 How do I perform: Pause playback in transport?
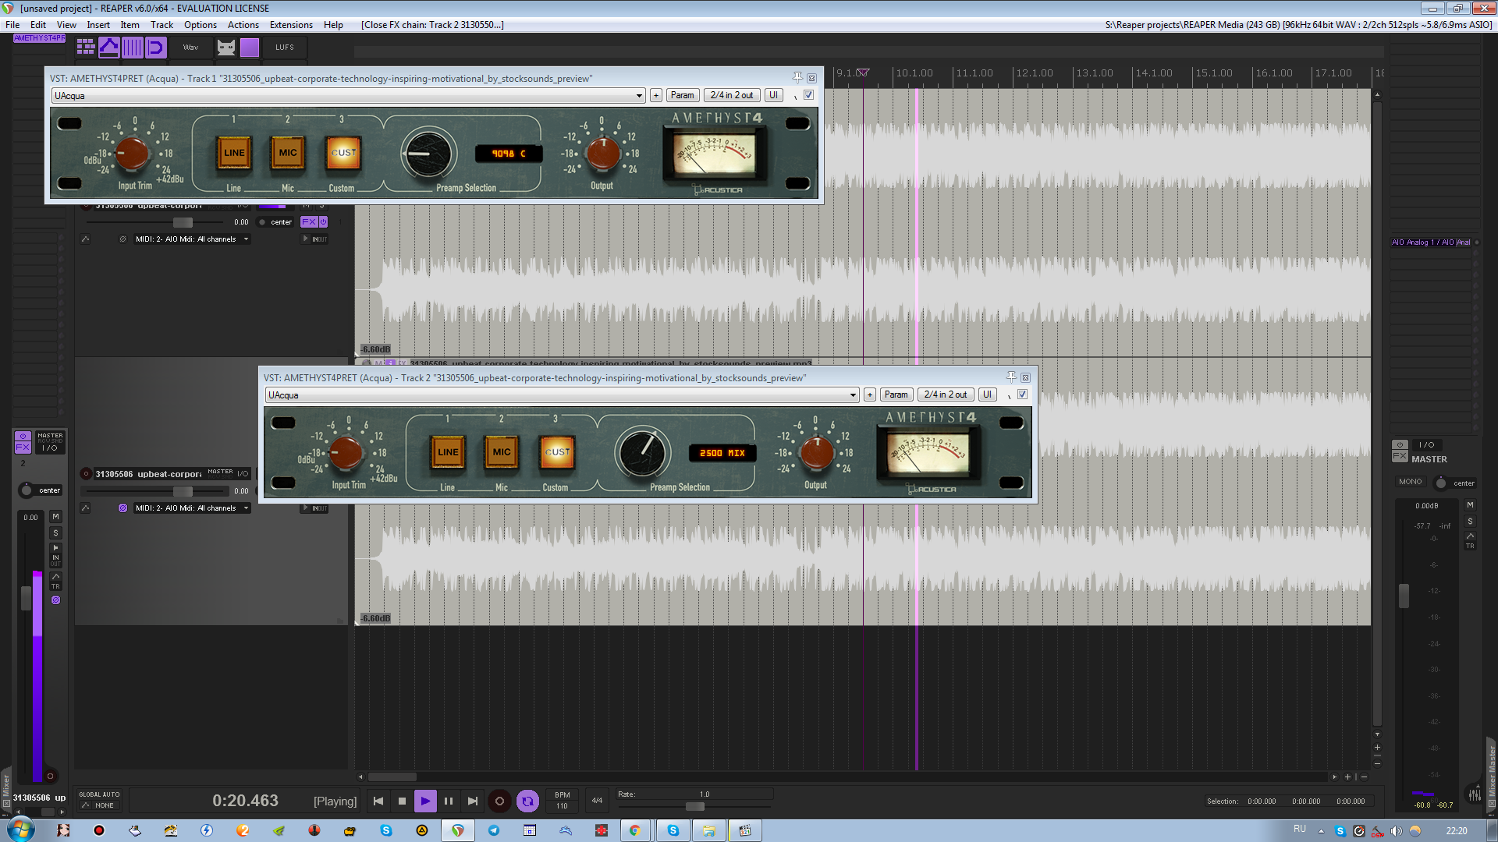coord(449,801)
